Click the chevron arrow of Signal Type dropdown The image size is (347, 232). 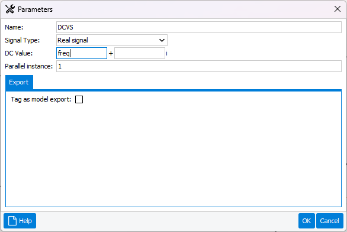point(162,40)
